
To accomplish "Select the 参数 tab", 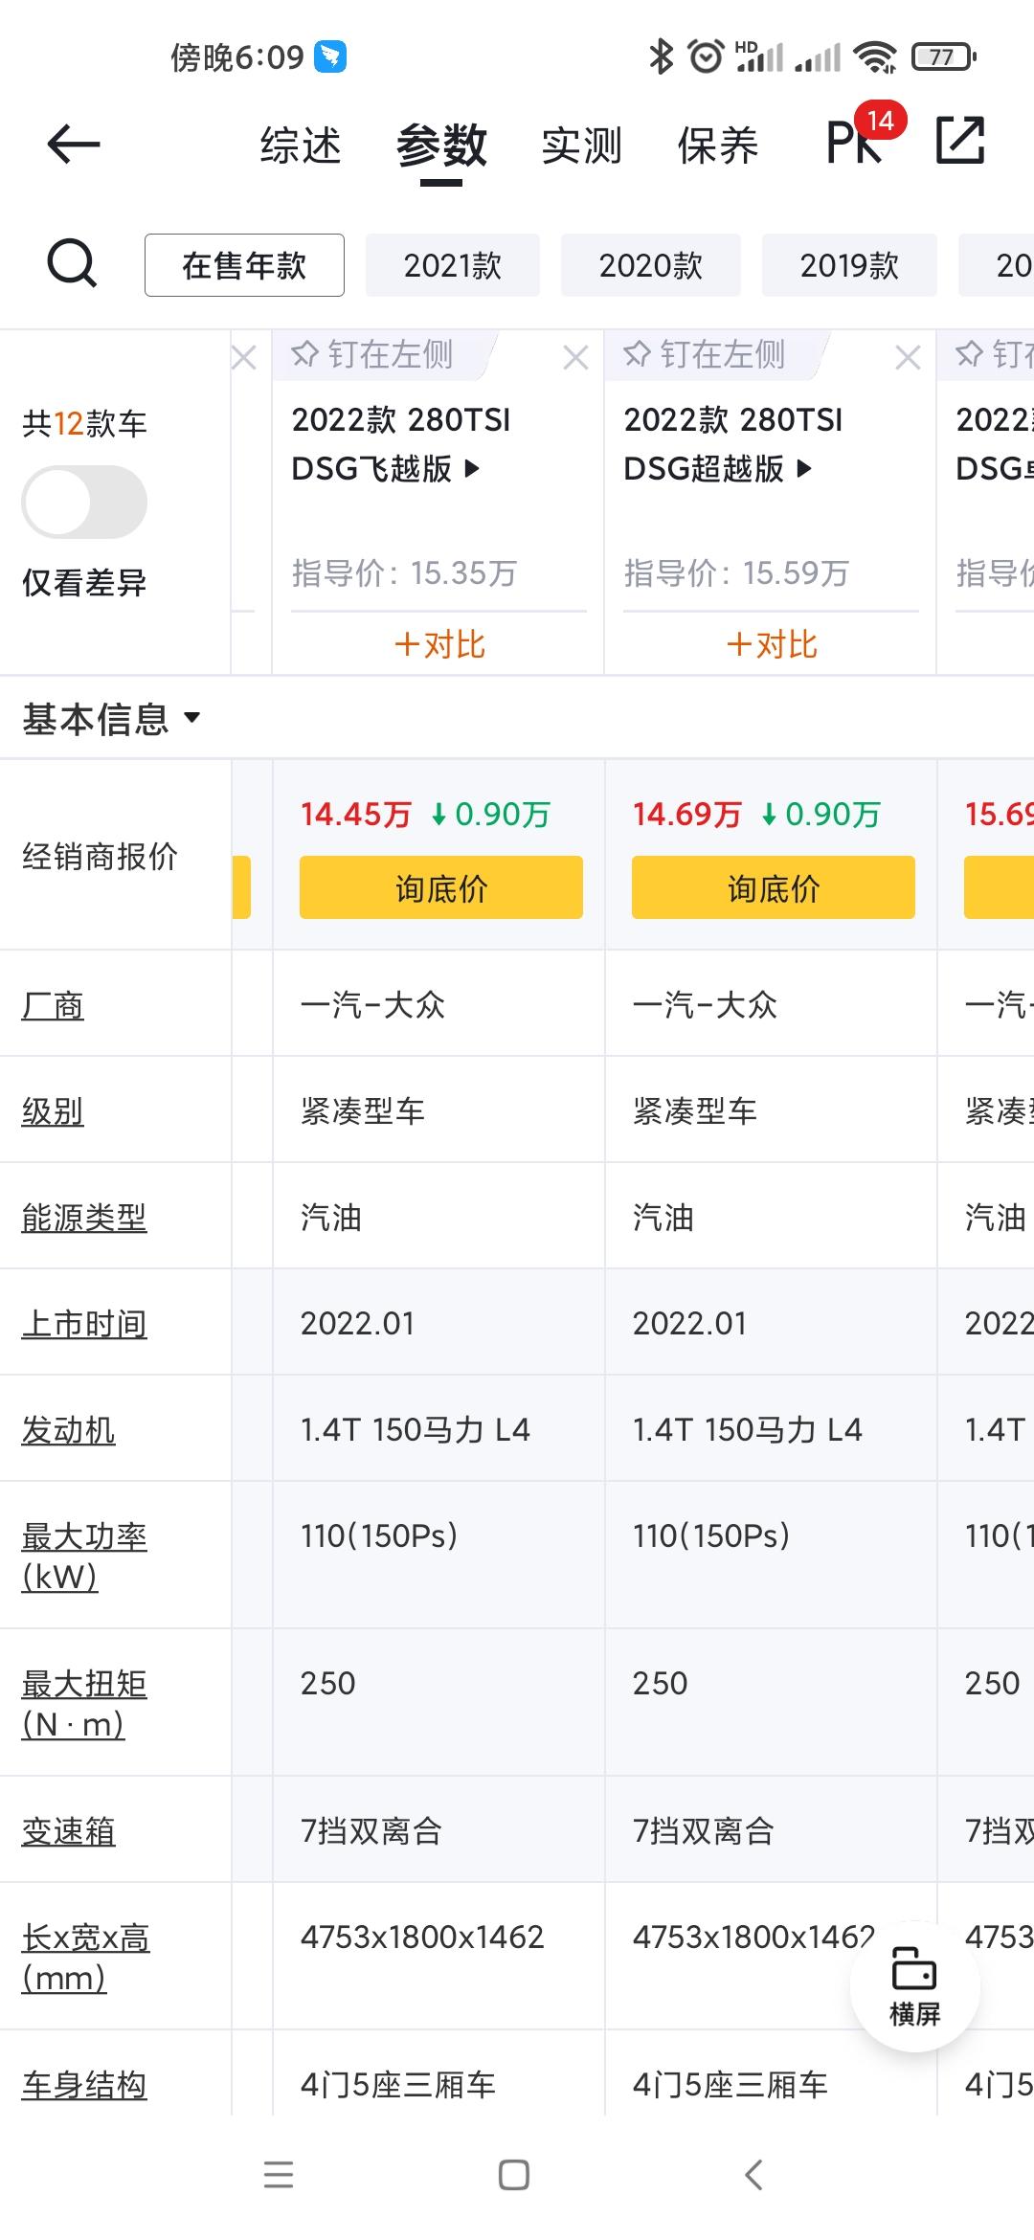I will (441, 146).
